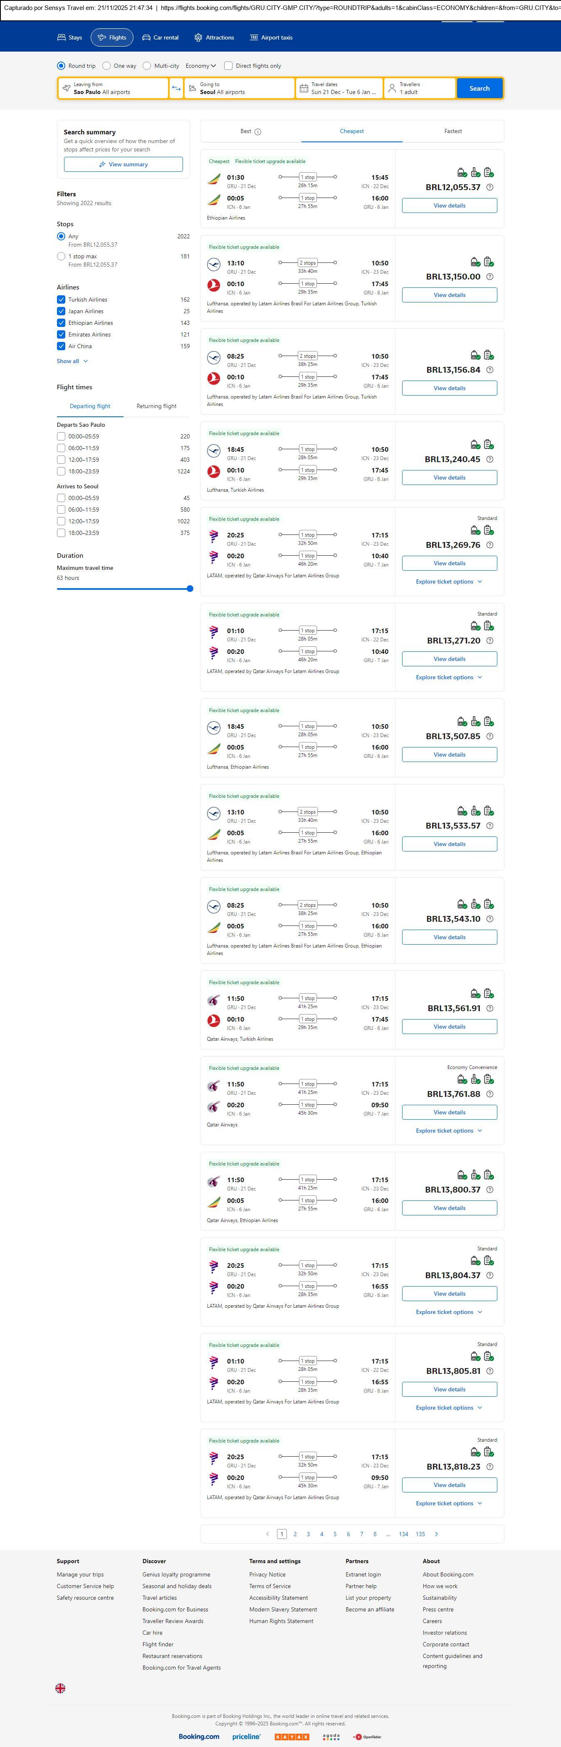The width and height of the screenshot is (561, 1747).
Task: Click the Maximum travel time slider handle
Action: point(190,589)
